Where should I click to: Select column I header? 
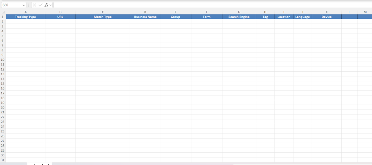coord(284,12)
